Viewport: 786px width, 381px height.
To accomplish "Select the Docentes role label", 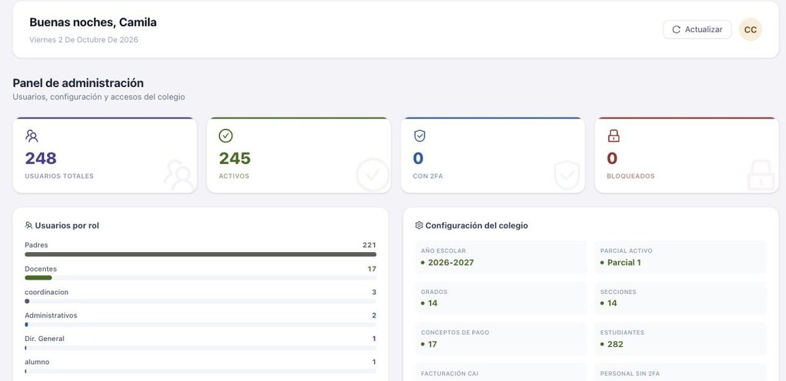I will tap(41, 268).
